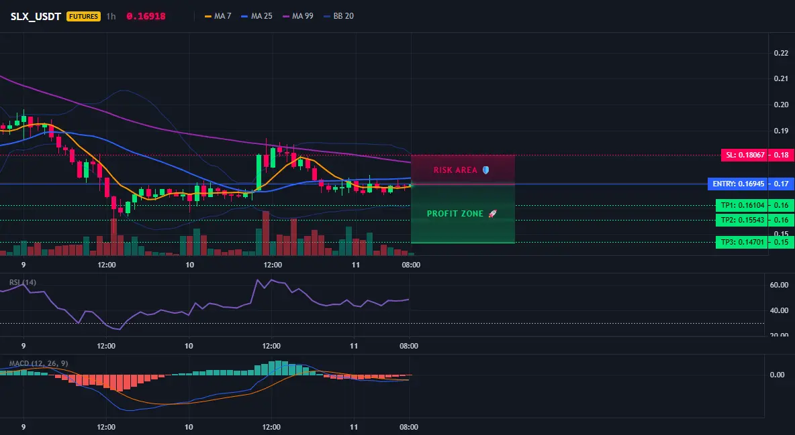
Task: Click the TP2: 0.15543 target label
Action: [742, 220]
